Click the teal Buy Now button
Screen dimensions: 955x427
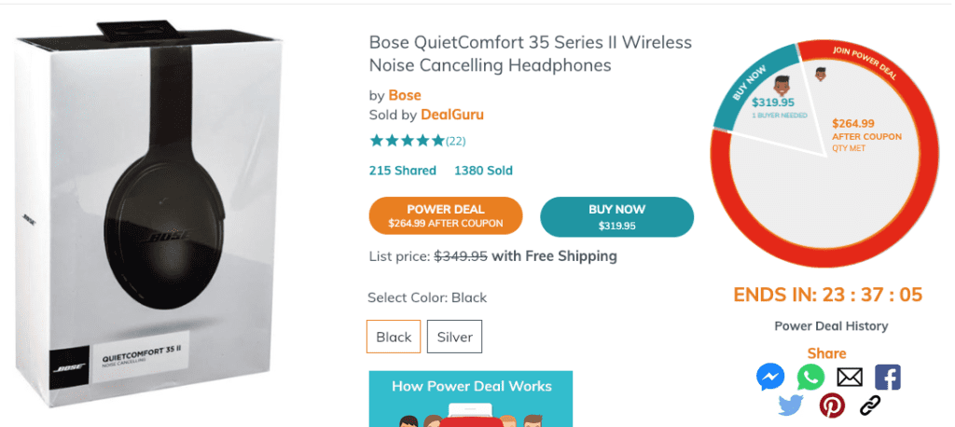point(616,216)
